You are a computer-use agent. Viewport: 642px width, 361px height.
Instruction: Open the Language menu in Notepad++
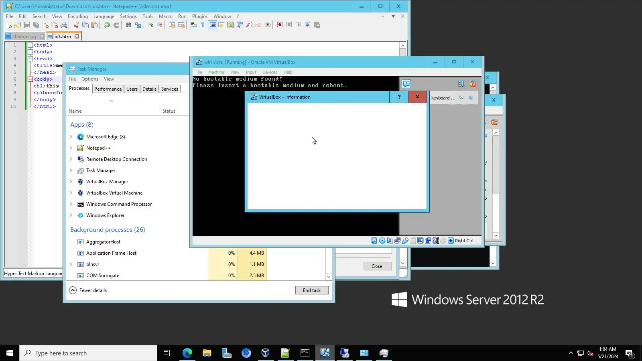104,16
